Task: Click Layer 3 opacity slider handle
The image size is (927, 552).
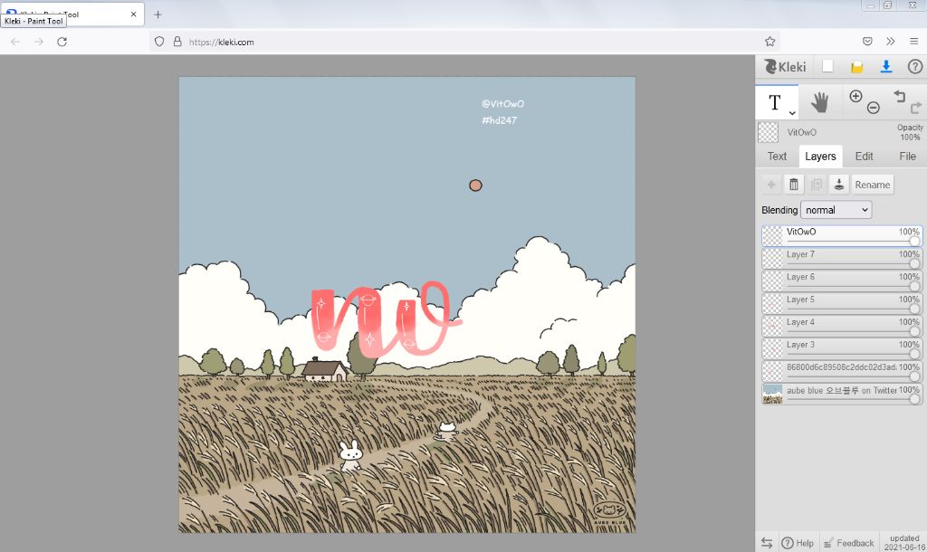Action: click(x=914, y=354)
